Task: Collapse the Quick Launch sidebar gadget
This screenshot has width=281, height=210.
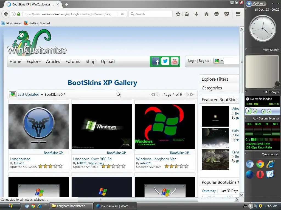Action: (246, 154)
